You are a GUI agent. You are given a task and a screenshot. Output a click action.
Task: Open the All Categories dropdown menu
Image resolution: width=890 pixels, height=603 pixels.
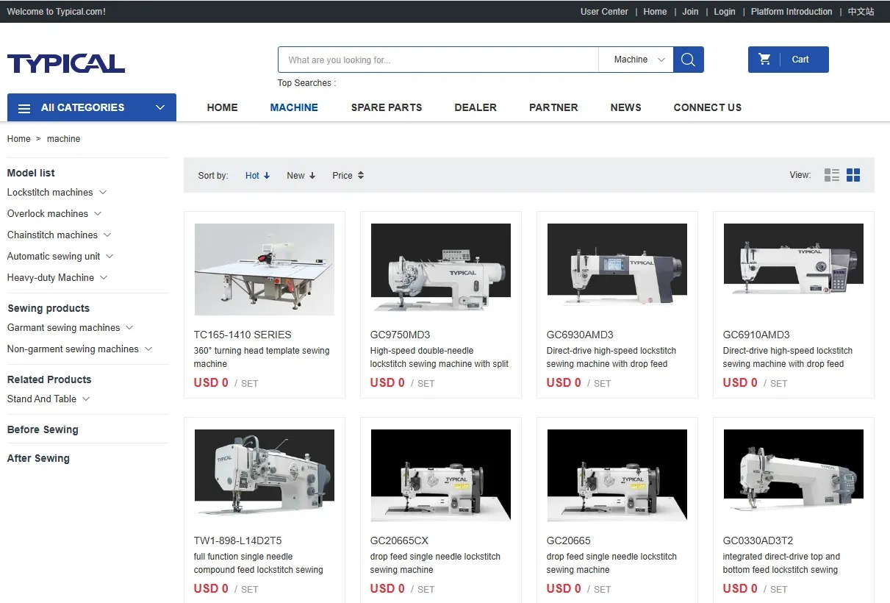click(x=92, y=107)
